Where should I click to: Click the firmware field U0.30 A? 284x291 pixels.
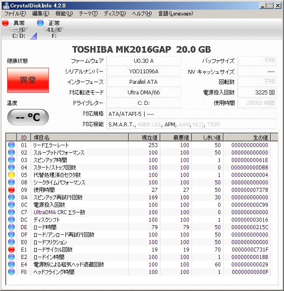click(x=144, y=61)
